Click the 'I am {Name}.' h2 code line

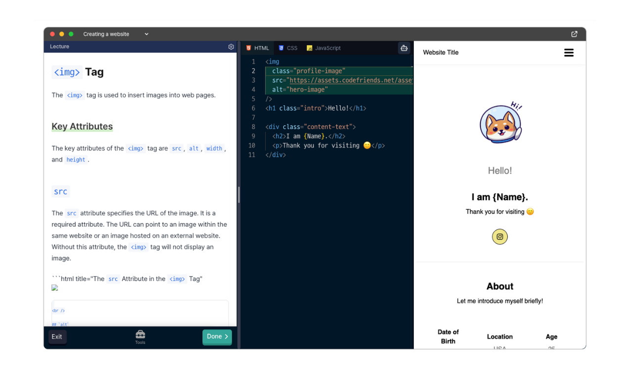pyautogui.click(x=309, y=136)
